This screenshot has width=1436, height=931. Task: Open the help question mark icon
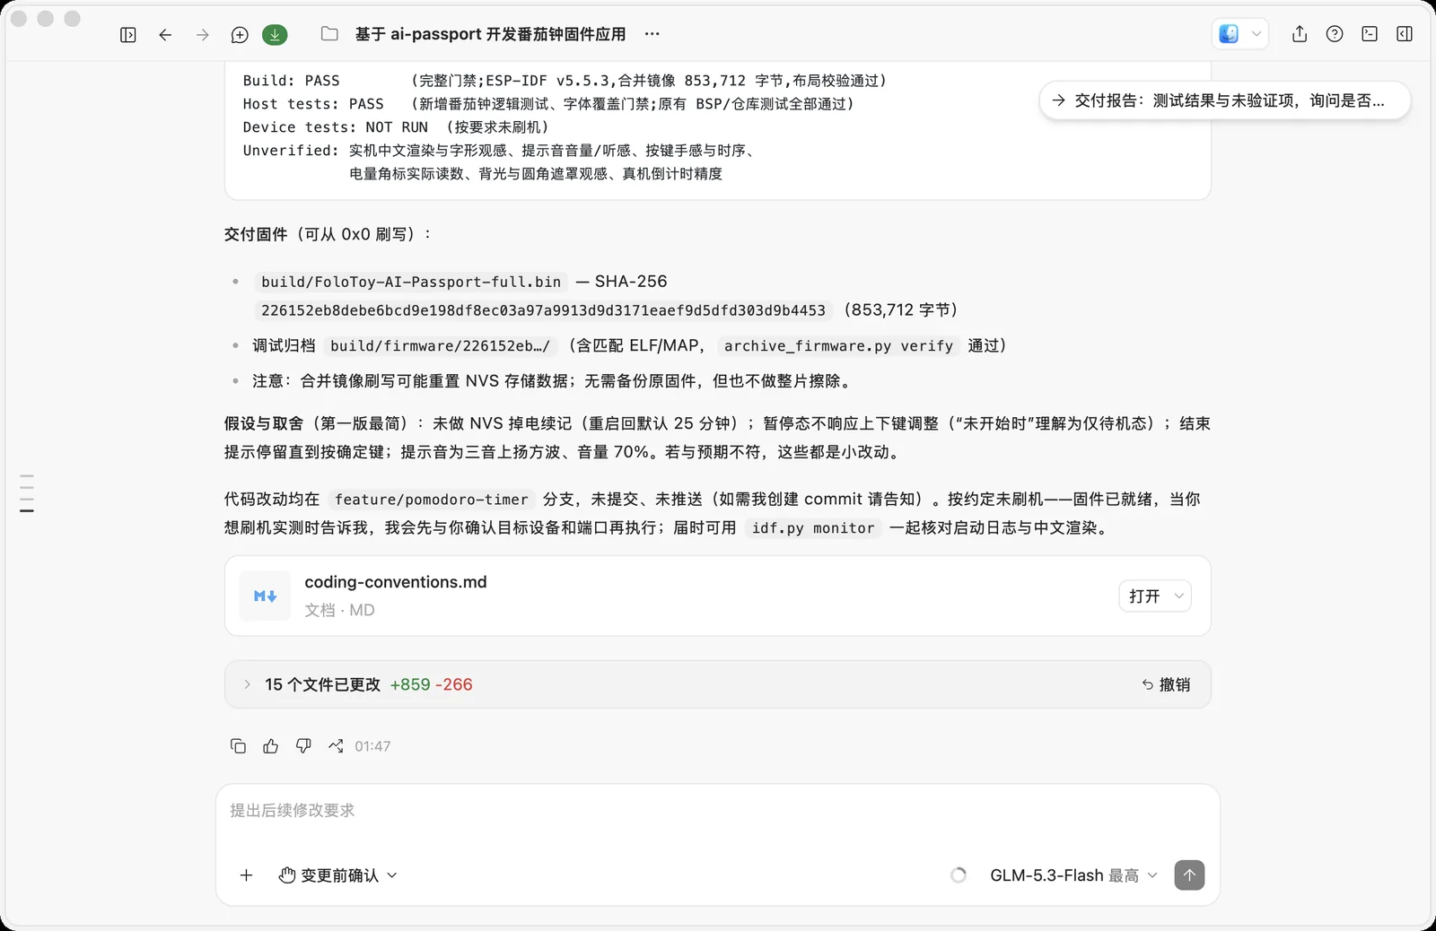click(1335, 34)
